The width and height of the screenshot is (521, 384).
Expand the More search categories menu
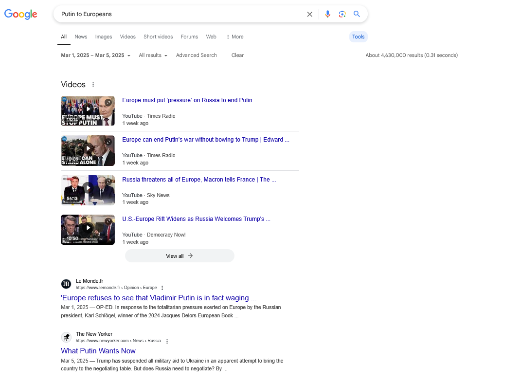235,37
